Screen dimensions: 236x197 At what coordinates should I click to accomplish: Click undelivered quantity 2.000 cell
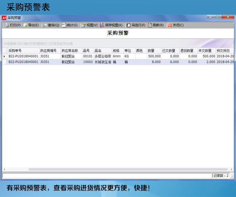(x=207, y=62)
